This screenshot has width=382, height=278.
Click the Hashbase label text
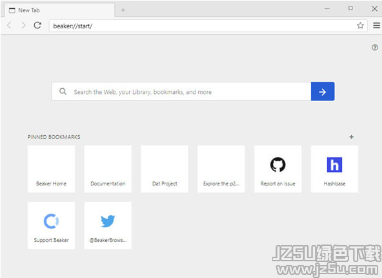[x=334, y=183]
